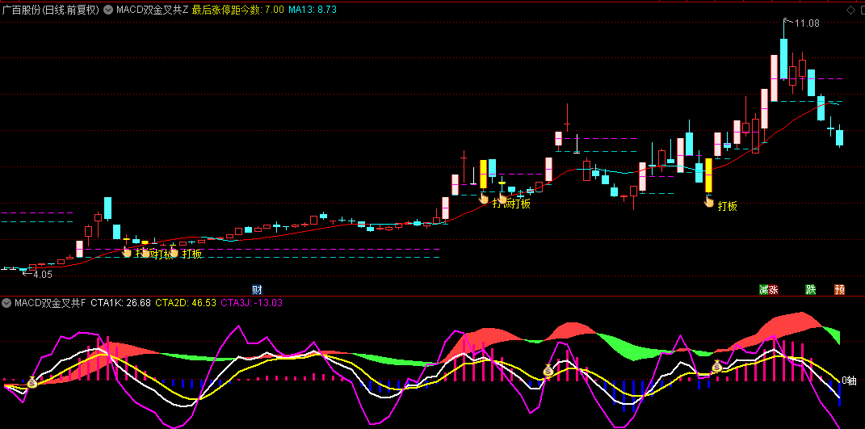The width and height of the screenshot is (865, 429).
Task: Click the MACD双金叉共Z indicator name
Action: click(152, 10)
